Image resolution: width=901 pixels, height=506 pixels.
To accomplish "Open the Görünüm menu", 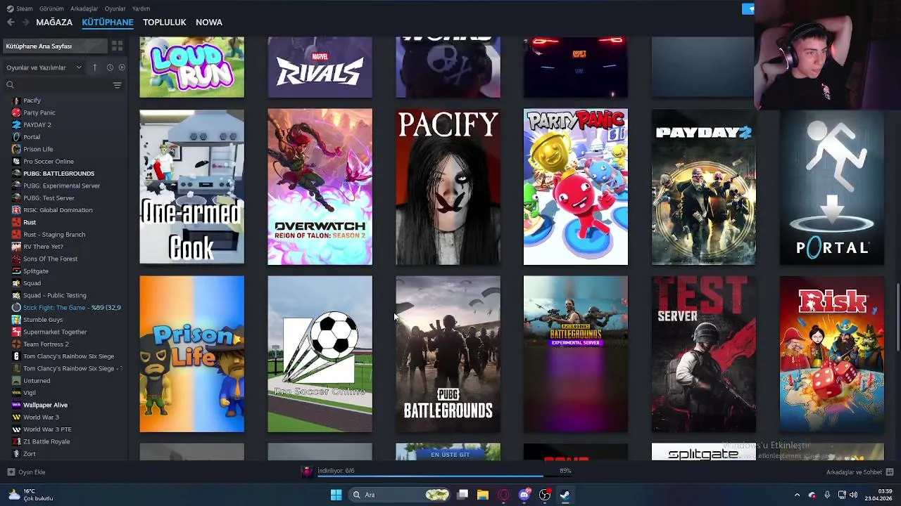I will pos(51,8).
